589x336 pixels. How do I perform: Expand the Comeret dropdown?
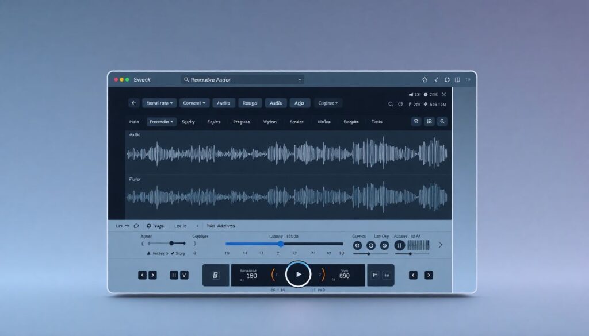point(194,103)
